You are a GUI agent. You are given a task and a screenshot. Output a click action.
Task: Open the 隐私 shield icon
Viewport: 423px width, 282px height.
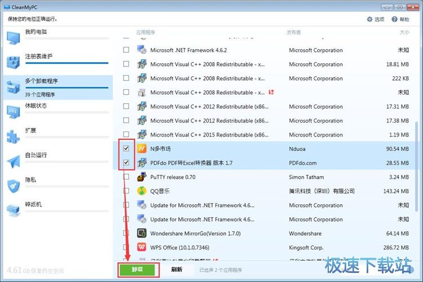point(13,186)
